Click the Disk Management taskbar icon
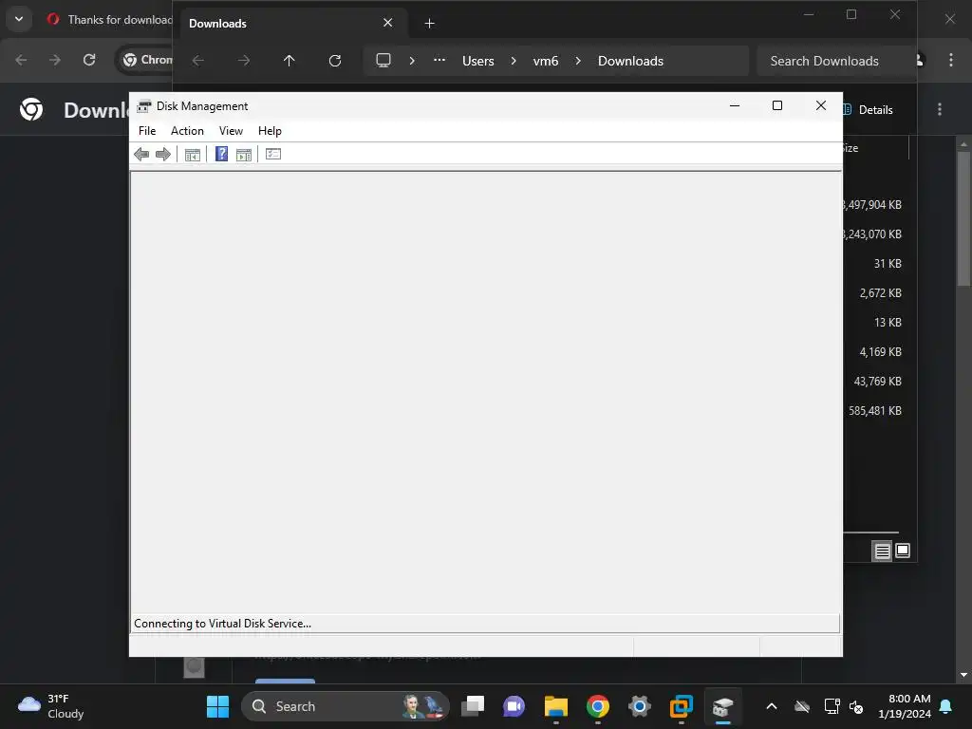The height and width of the screenshot is (729, 972). (x=722, y=706)
